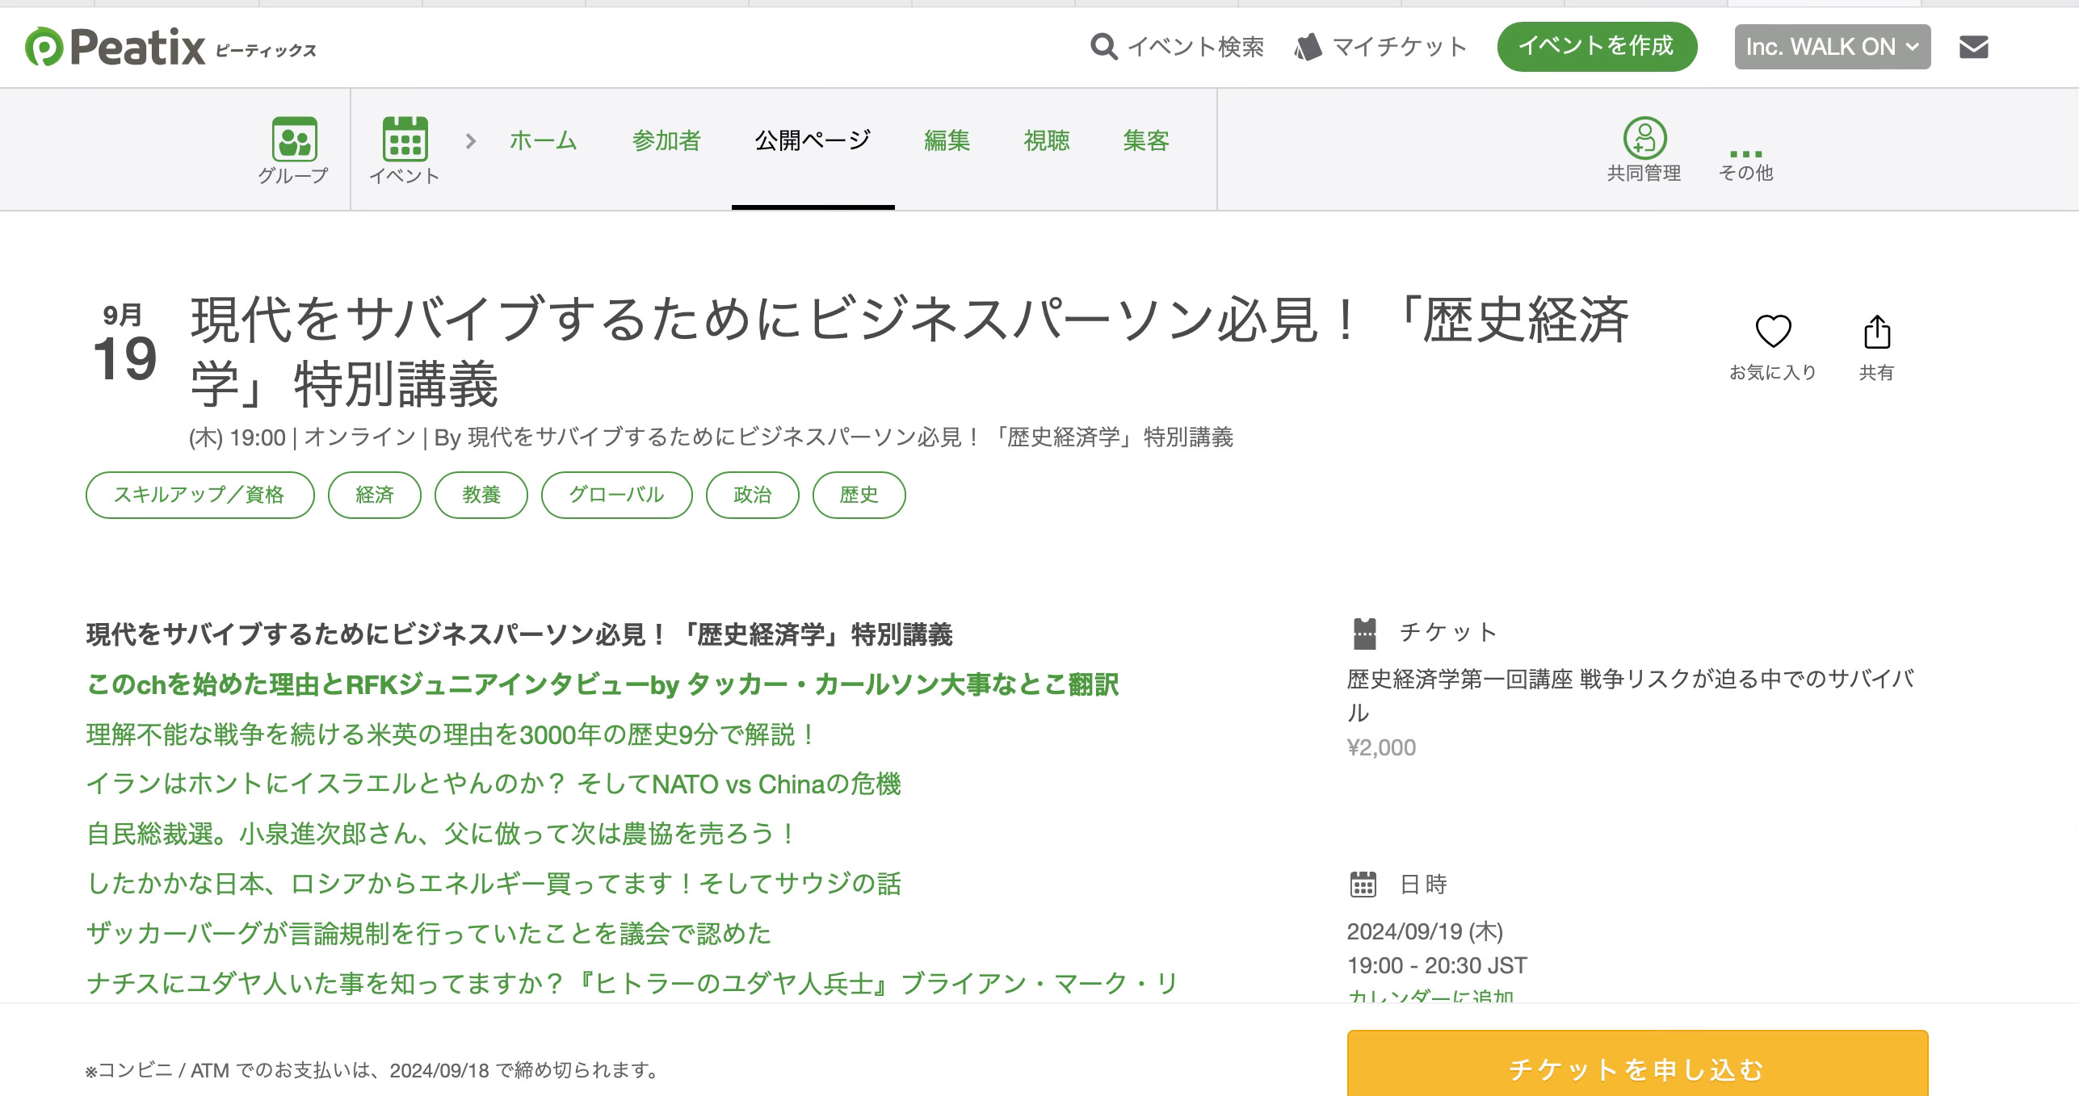Switch to 編集 tab
The height and width of the screenshot is (1096, 2079).
tap(947, 141)
